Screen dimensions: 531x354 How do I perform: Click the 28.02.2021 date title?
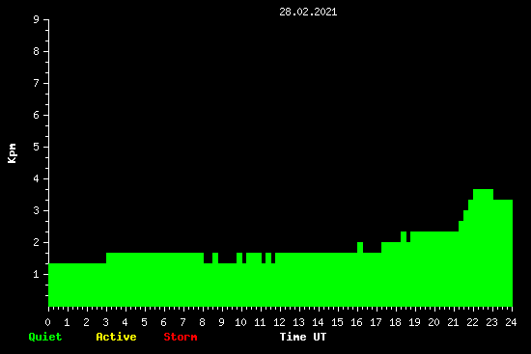click(308, 13)
